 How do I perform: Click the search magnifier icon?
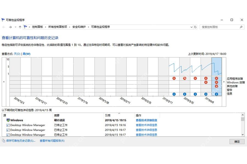[241, 27]
